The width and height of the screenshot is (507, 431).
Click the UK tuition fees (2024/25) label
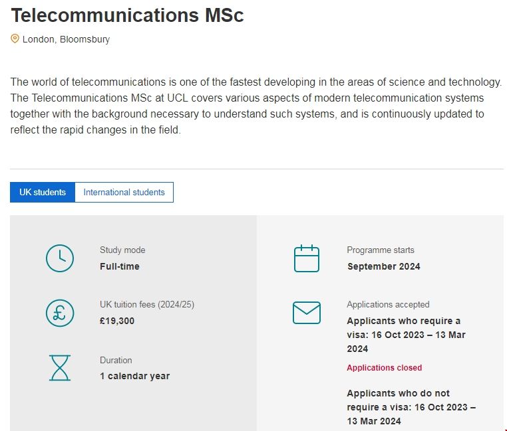(x=147, y=305)
